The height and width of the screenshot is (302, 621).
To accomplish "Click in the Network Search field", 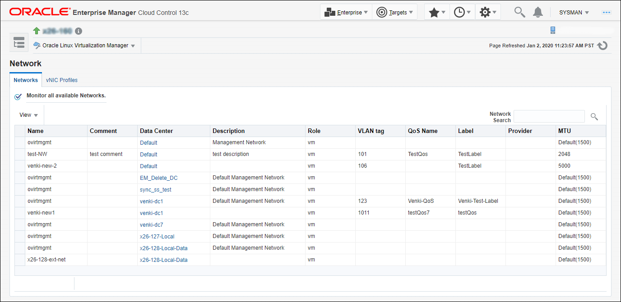I will tap(549, 116).
